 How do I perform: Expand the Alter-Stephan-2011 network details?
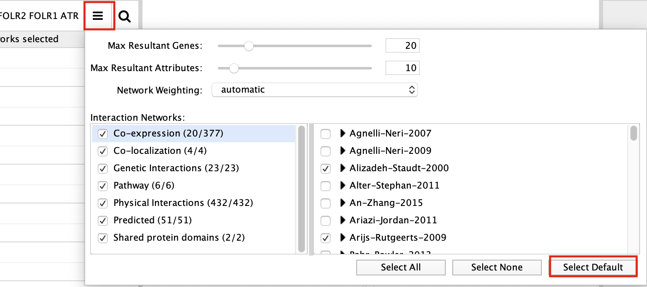(x=343, y=186)
